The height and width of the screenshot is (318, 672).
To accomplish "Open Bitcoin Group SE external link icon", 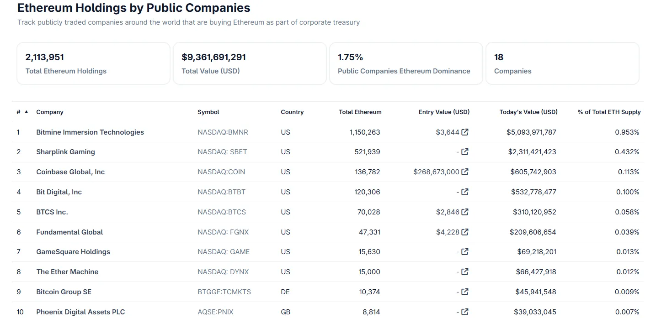I will (465, 292).
